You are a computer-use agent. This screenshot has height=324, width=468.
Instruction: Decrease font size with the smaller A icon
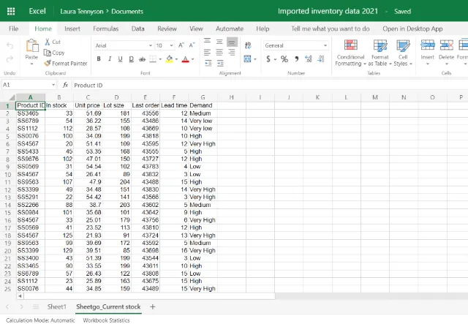point(192,45)
